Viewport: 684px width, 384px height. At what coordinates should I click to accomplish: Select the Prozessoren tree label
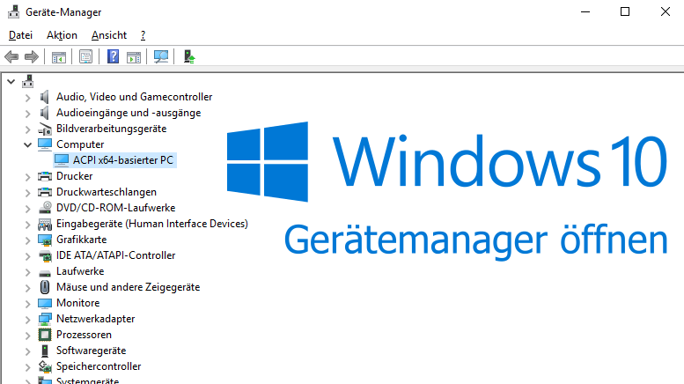pos(84,335)
